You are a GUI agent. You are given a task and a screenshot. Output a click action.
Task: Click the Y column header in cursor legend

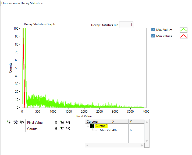point(136,122)
